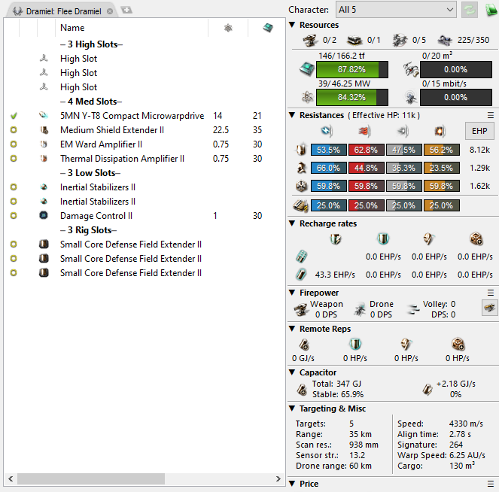Click the turret hardpoints icon in Resources
Viewport: 499px width, 492px height.
(310, 40)
